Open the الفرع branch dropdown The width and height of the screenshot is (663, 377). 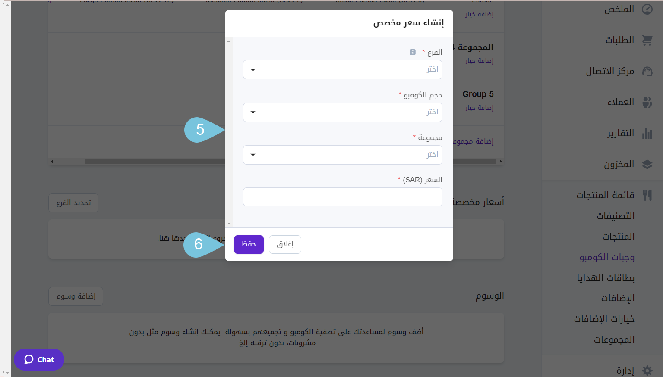(x=343, y=69)
